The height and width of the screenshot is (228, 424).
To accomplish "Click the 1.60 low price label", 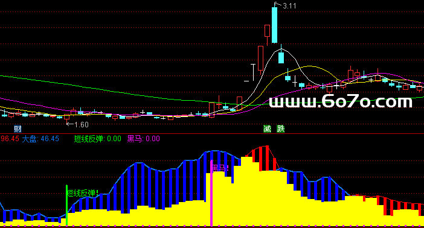I will coord(81,124).
